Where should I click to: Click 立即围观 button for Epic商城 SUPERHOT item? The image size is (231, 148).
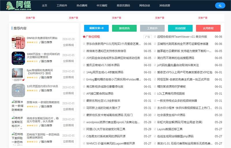68,77
